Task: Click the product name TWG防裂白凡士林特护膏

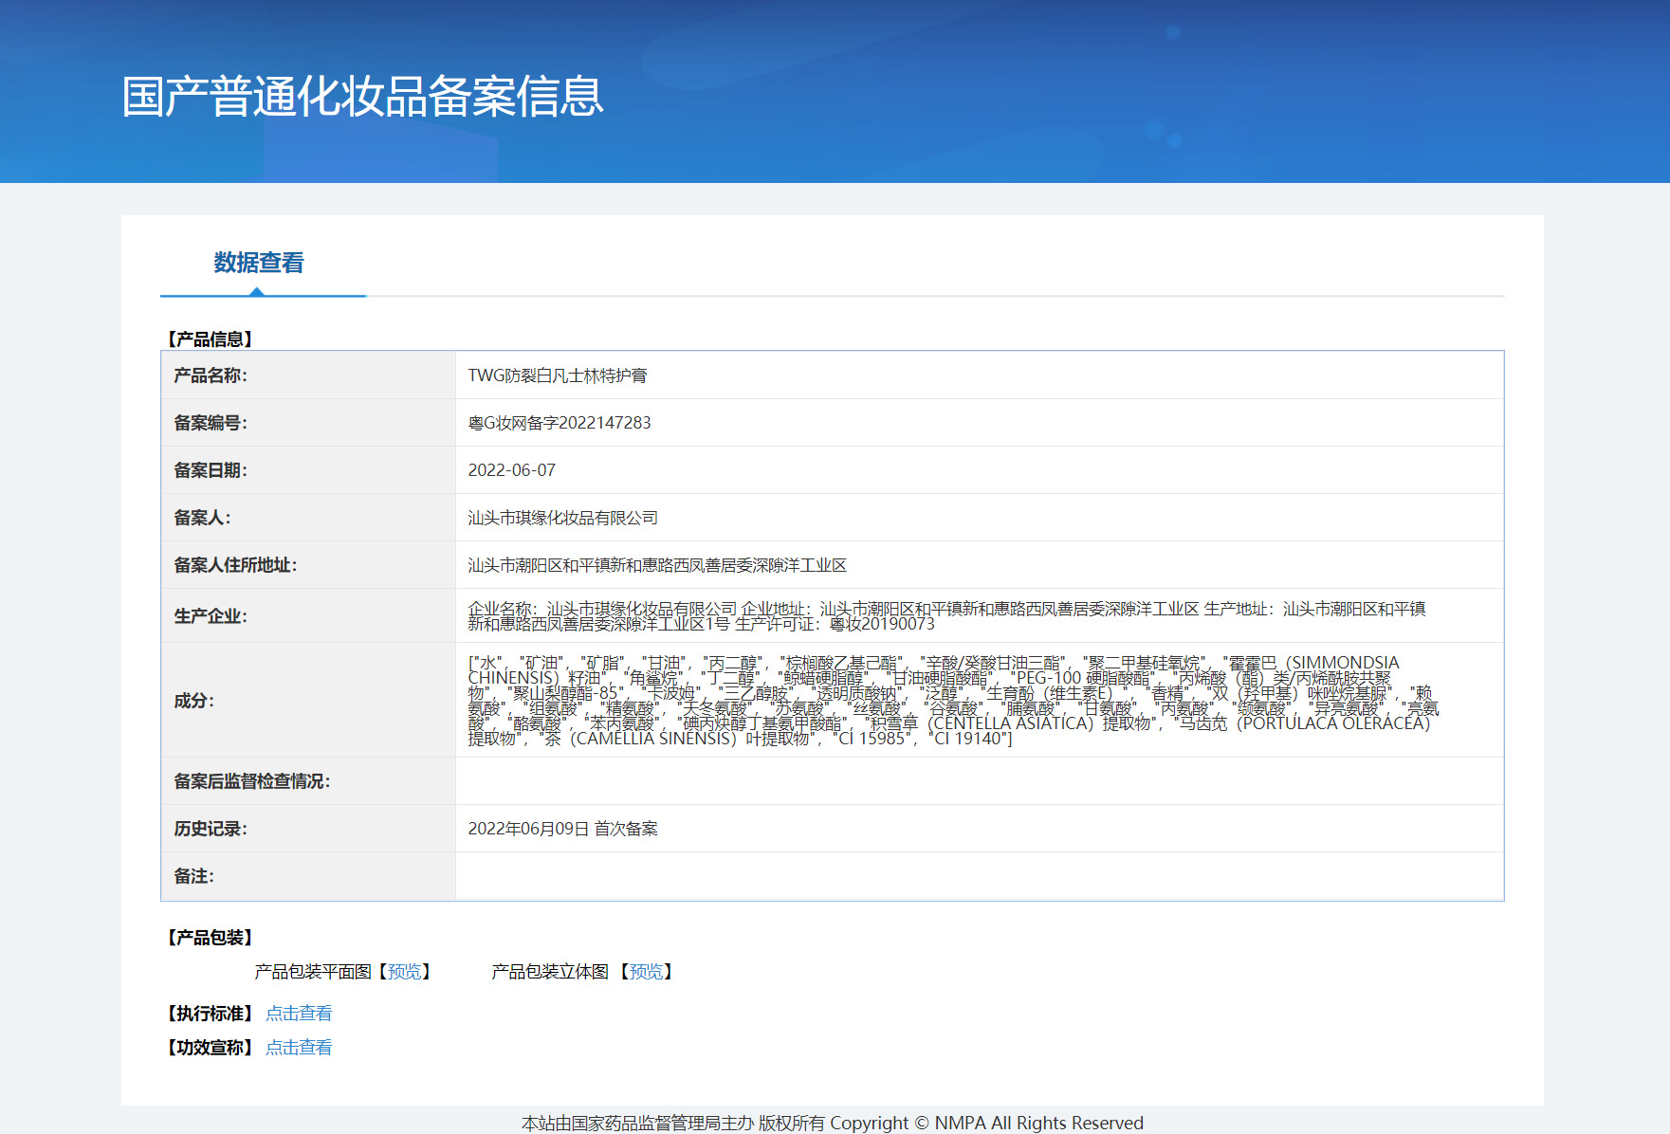Action: 557,375
